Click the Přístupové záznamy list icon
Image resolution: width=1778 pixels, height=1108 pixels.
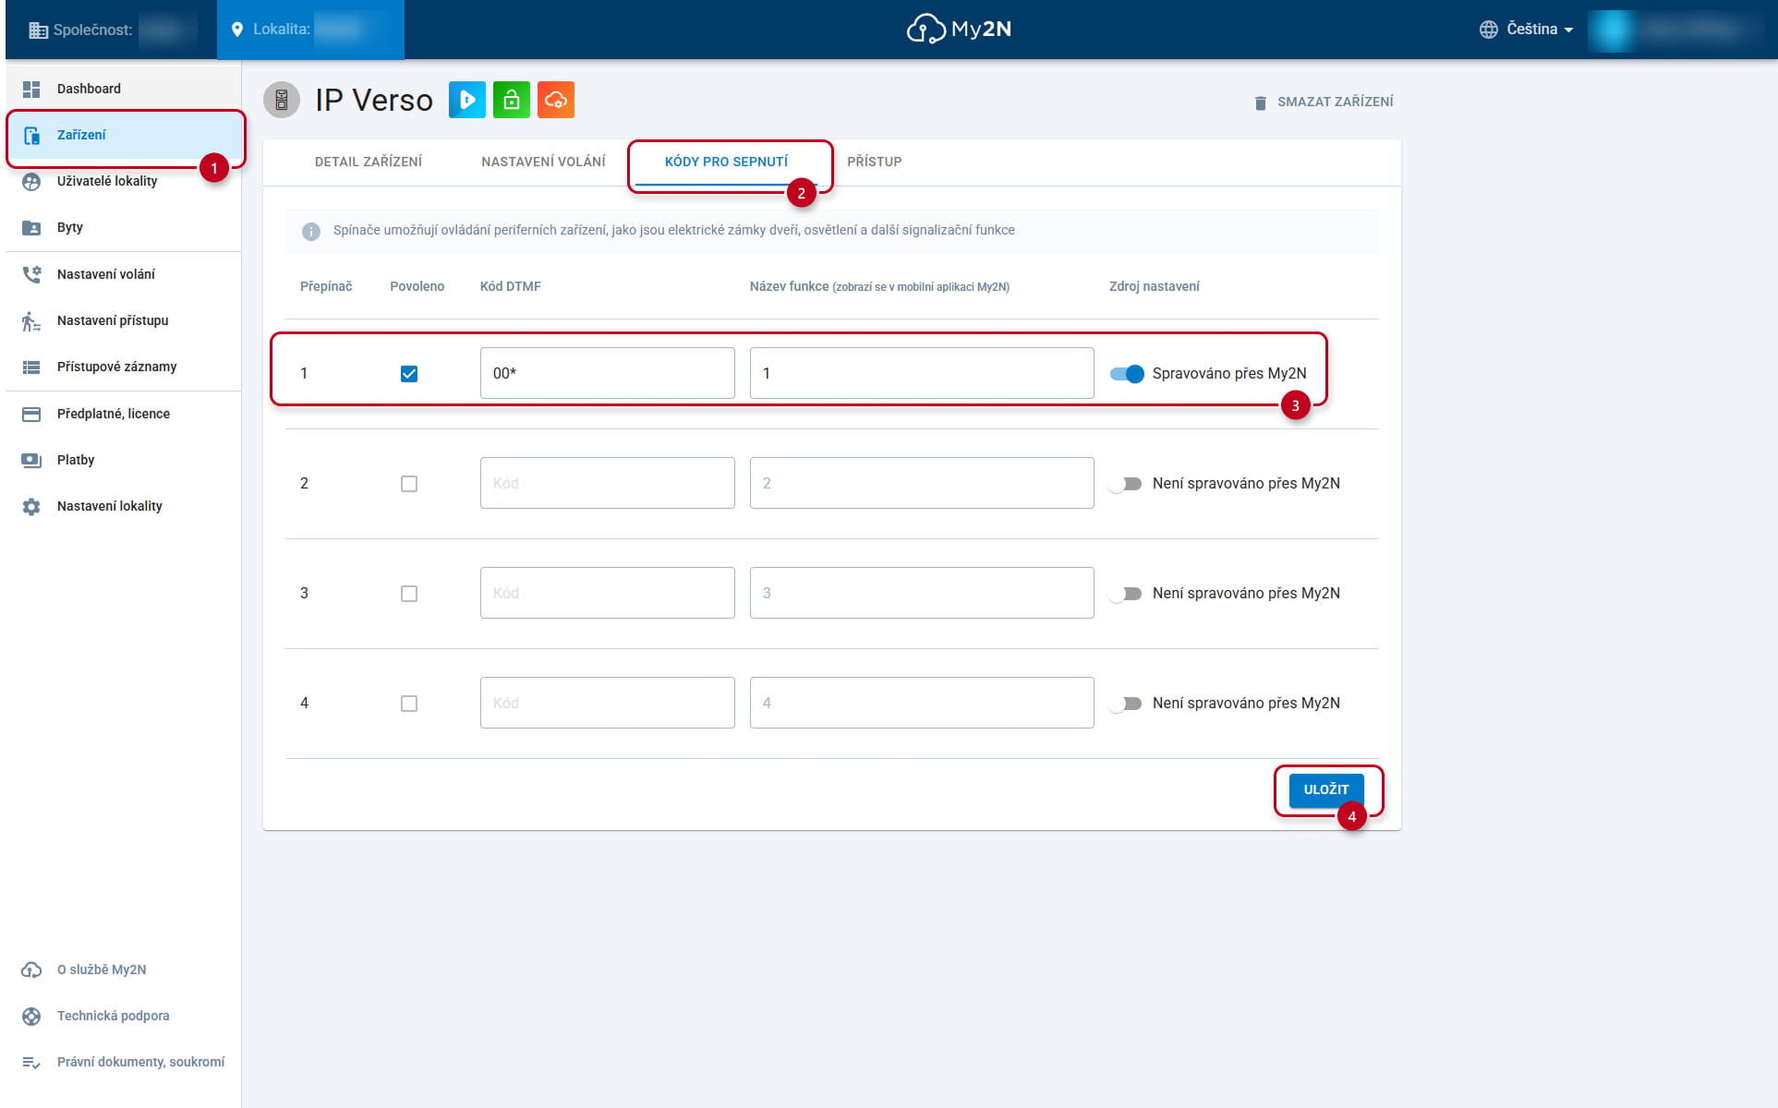(31, 367)
